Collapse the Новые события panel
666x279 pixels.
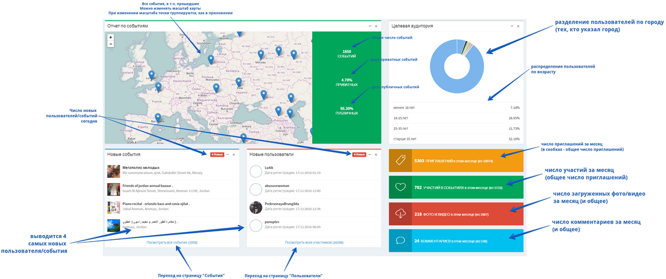click(227, 155)
